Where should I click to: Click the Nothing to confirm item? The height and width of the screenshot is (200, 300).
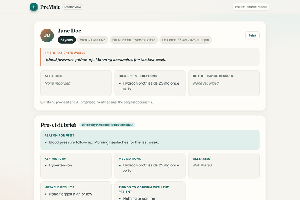pyautogui.click(x=139, y=198)
